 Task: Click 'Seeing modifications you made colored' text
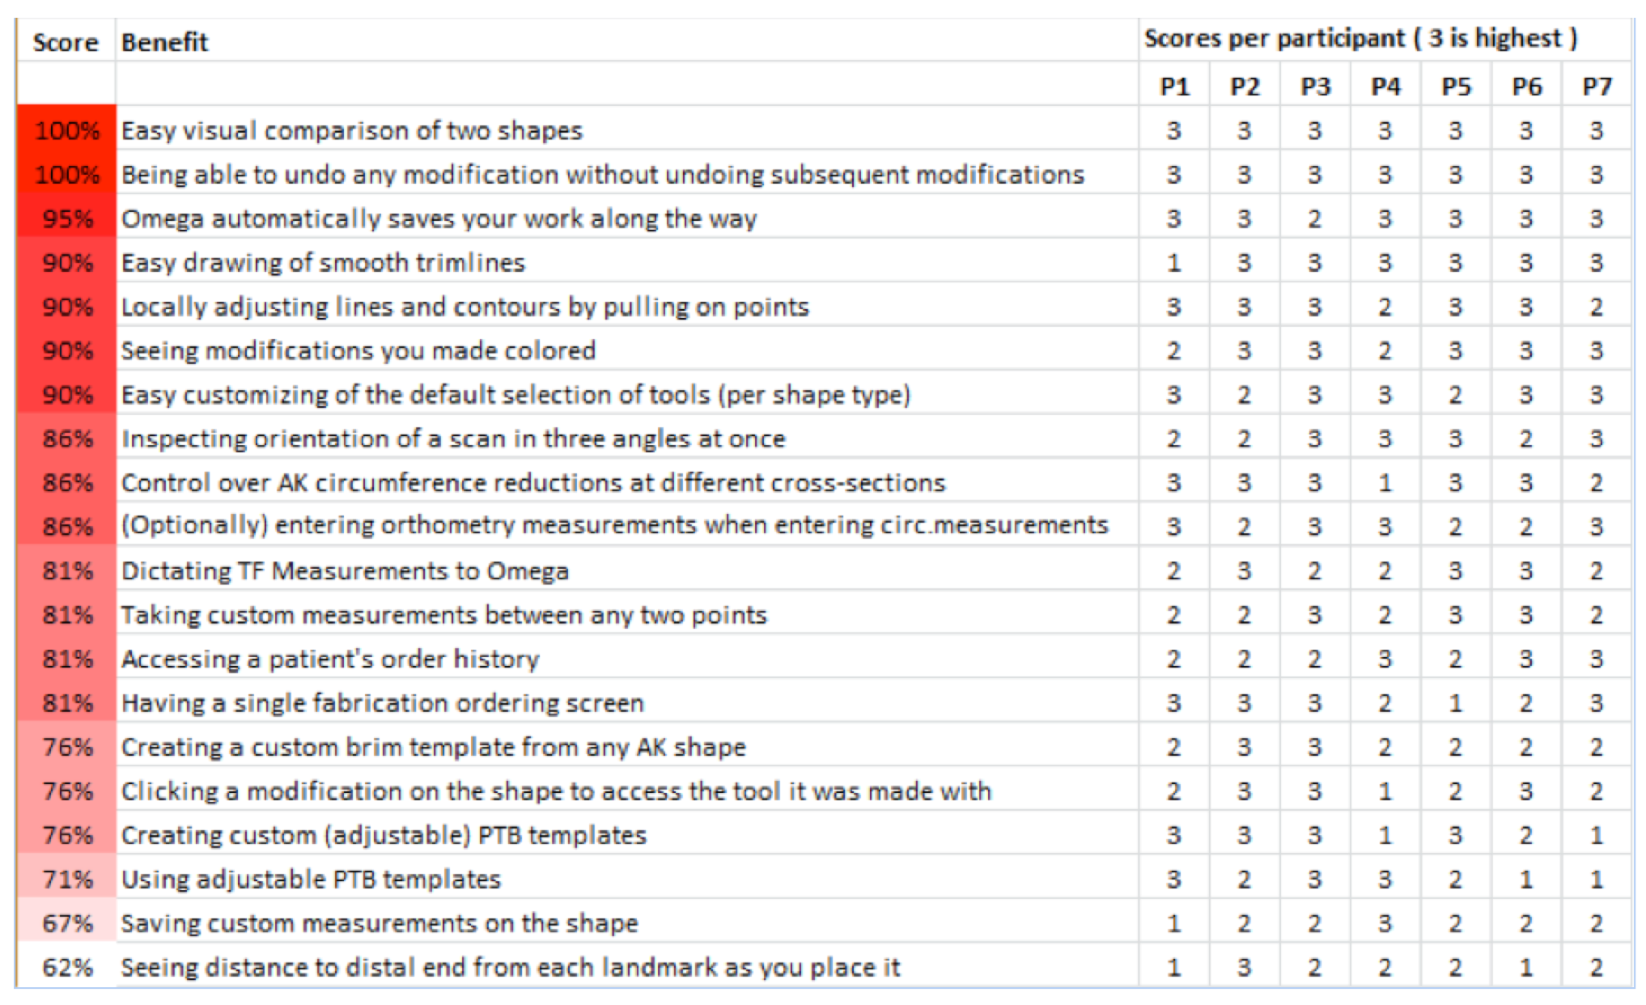click(358, 350)
